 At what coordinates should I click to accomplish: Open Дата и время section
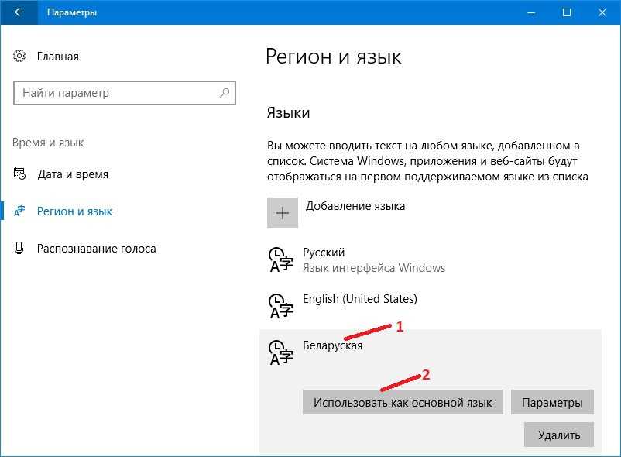coord(73,174)
